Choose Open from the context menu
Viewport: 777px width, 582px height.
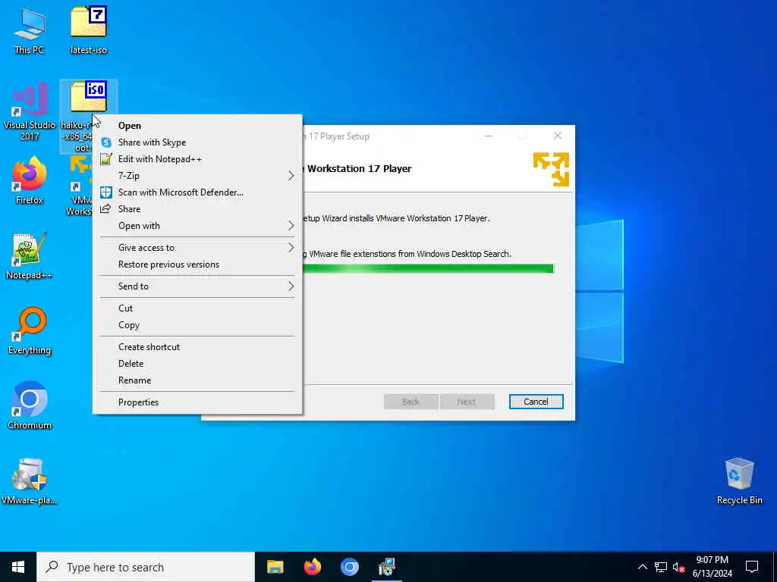click(198, 126)
